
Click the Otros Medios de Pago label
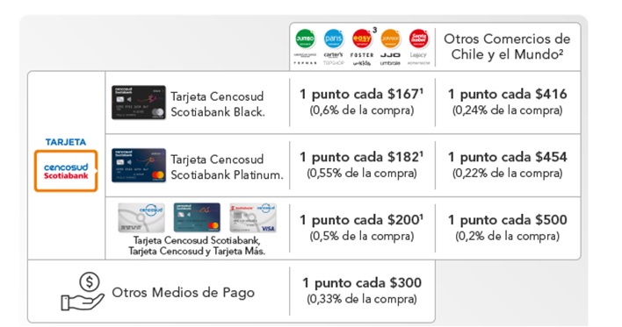184,293
